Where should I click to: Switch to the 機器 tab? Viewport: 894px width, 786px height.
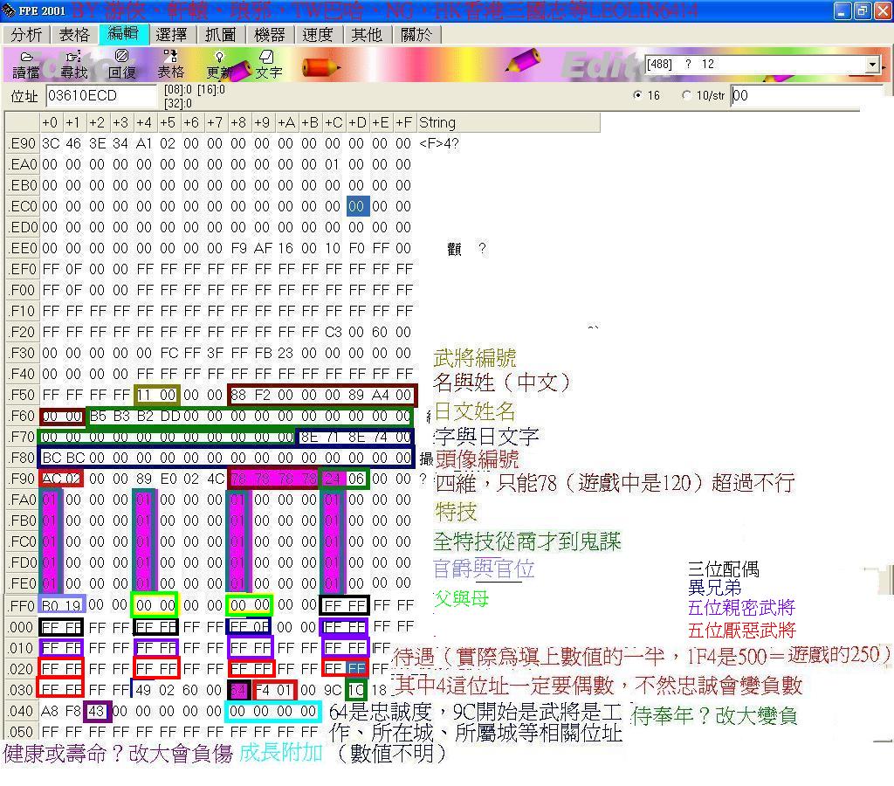pos(269,35)
